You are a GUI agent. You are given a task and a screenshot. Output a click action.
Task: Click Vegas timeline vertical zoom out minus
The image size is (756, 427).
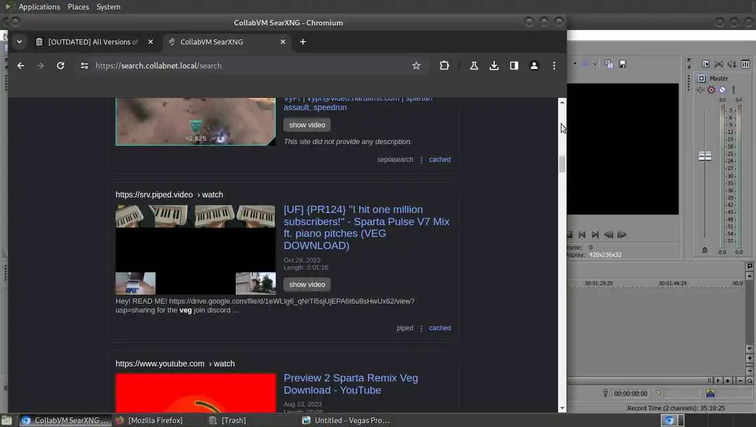[750, 370]
